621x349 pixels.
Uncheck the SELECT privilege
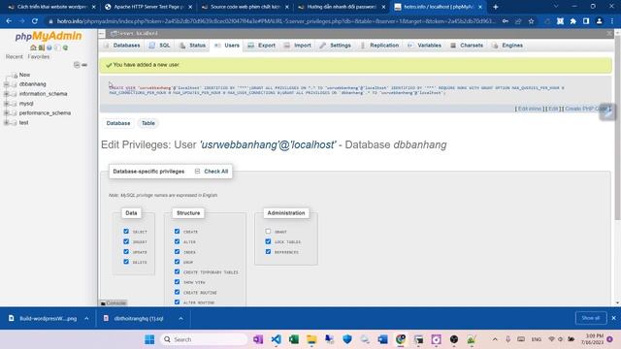pyautogui.click(x=126, y=231)
